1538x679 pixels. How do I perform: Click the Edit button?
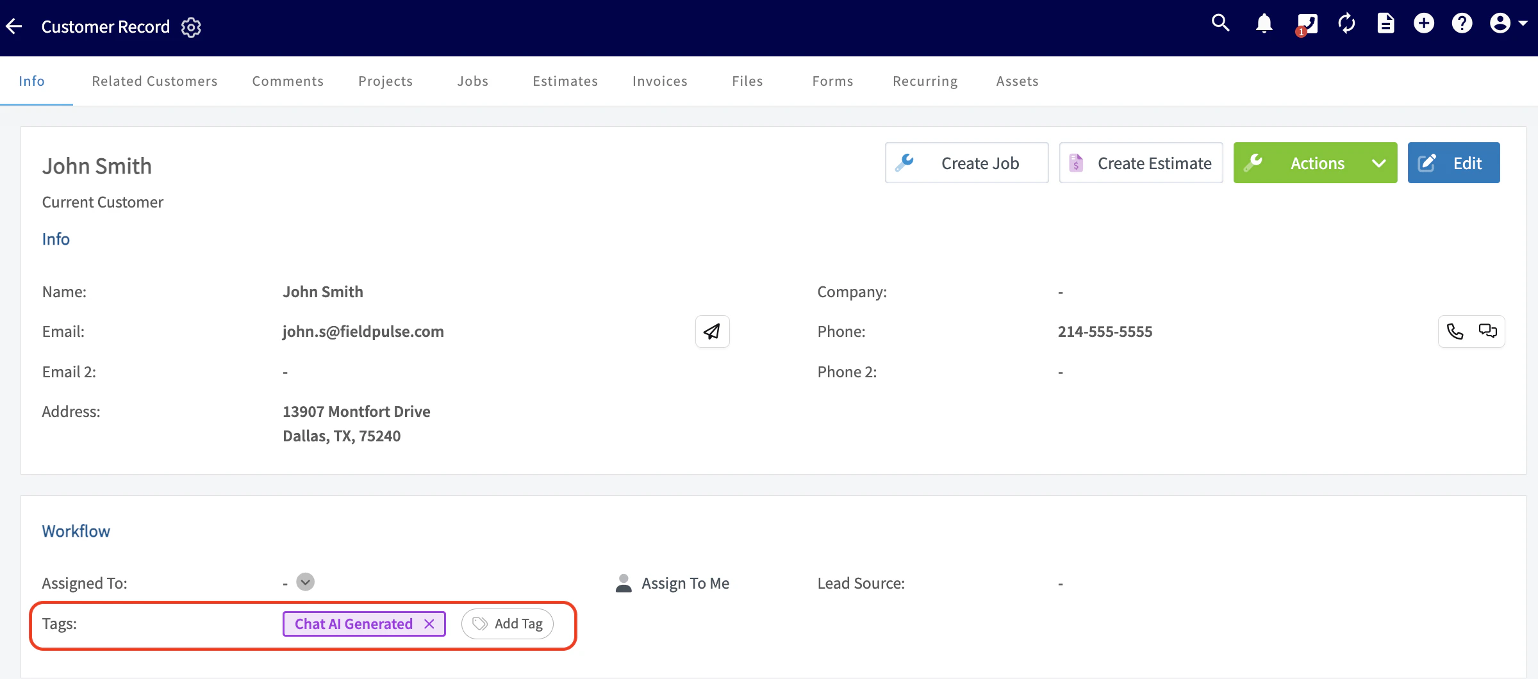tap(1453, 163)
